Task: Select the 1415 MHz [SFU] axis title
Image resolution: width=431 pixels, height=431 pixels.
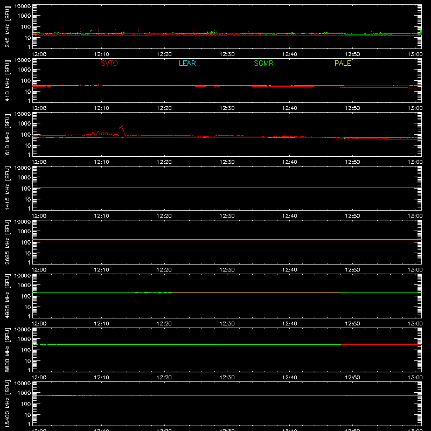Action: click(8, 188)
